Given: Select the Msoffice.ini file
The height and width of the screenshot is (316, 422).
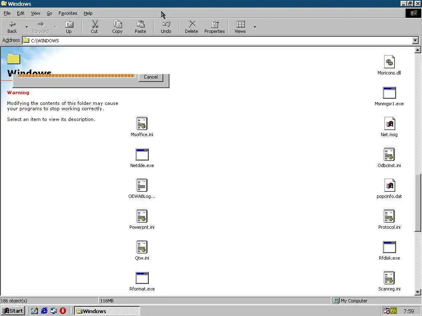Looking at the screenshot, I should [142, 127].
